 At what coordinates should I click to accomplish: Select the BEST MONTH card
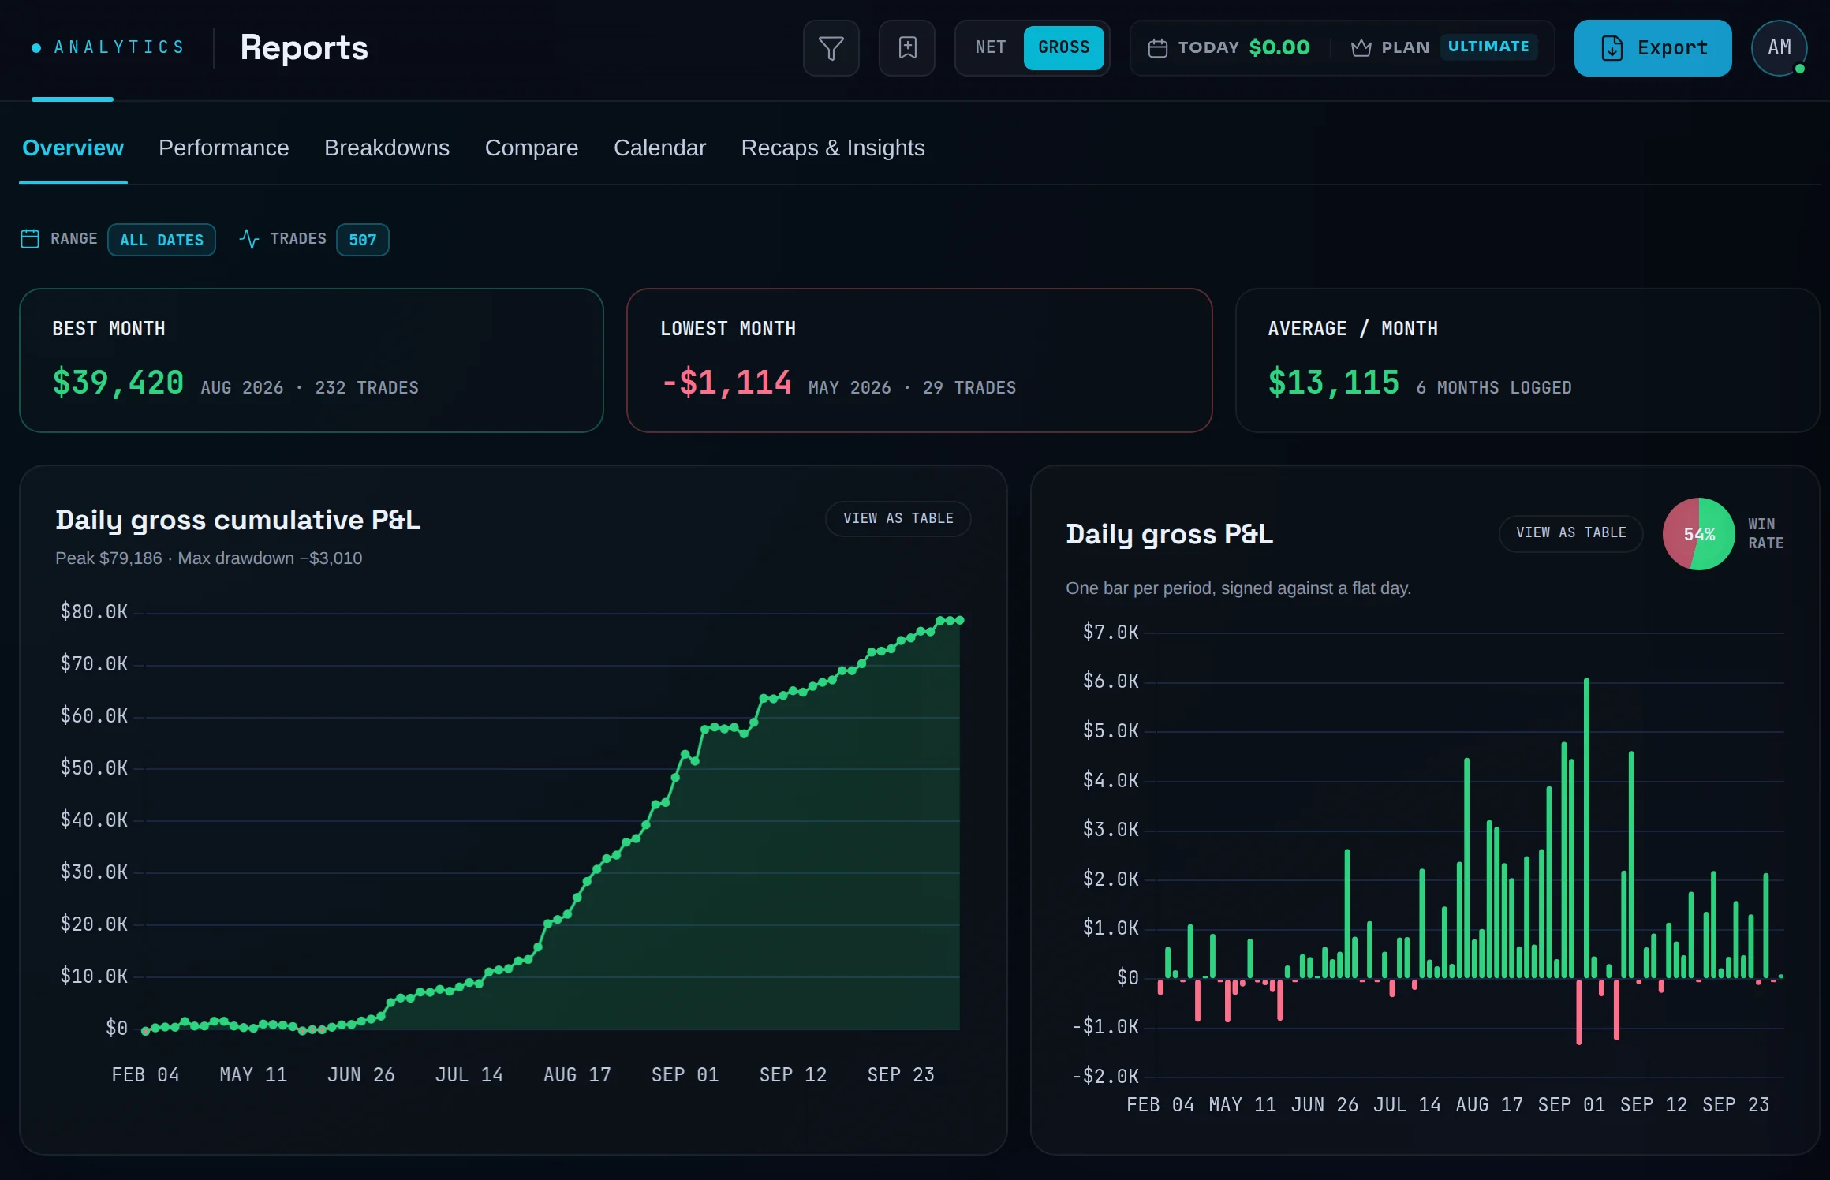coord(312,360)
